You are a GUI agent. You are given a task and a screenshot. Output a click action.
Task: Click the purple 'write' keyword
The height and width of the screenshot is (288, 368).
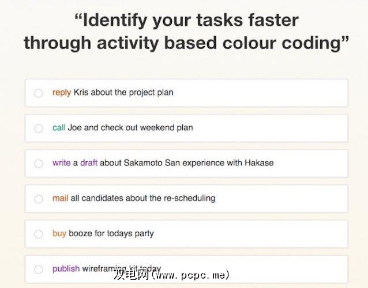coord(61,162)
